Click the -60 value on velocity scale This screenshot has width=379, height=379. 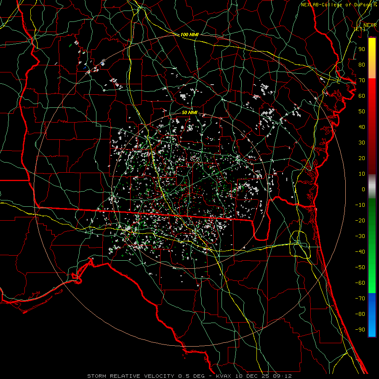pos(360,283)
